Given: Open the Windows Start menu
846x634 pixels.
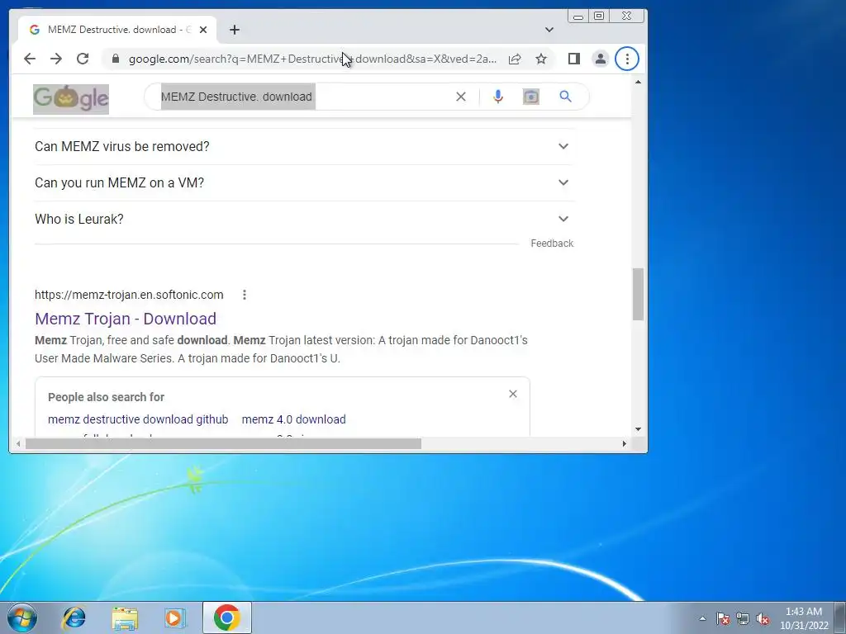Looking at the screenshot, I should (22, 617).
